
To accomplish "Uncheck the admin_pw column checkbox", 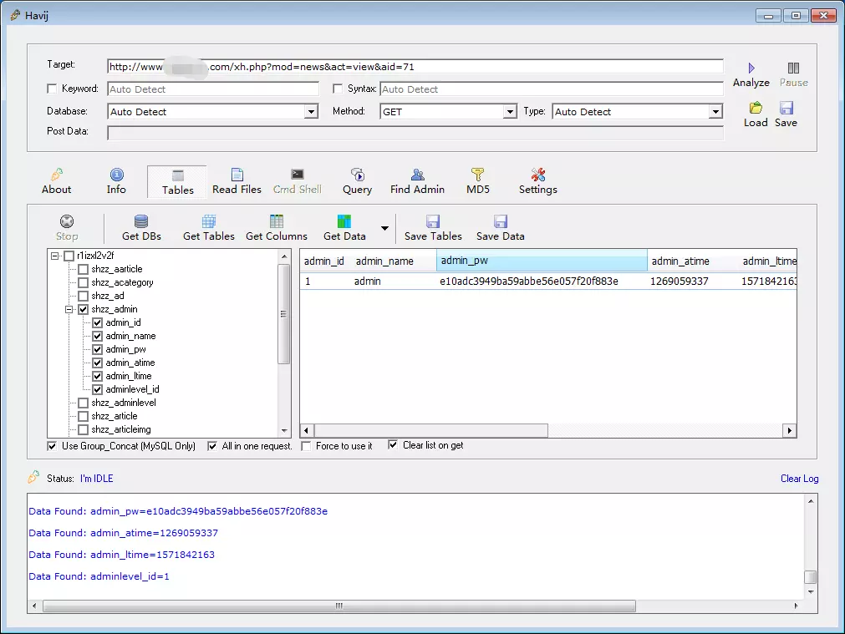I will [98, 350].
